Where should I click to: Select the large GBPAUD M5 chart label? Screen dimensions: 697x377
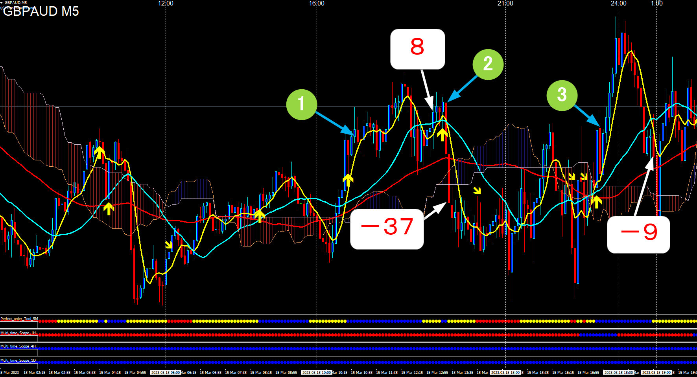(41, 11)
